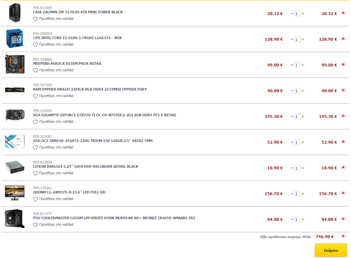Decrease quantity of LiteOn DVD-recorder
The width and height of the screenshot is (351, 258).
292,168
